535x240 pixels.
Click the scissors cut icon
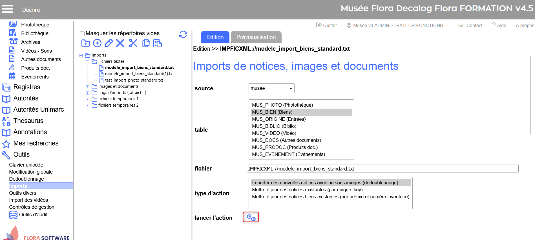coord(133,43)
